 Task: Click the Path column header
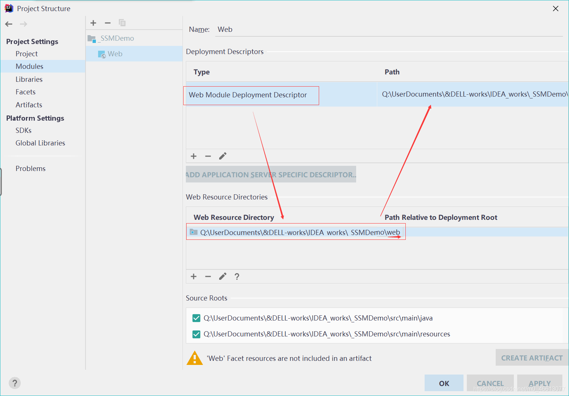tap(392, 72)
